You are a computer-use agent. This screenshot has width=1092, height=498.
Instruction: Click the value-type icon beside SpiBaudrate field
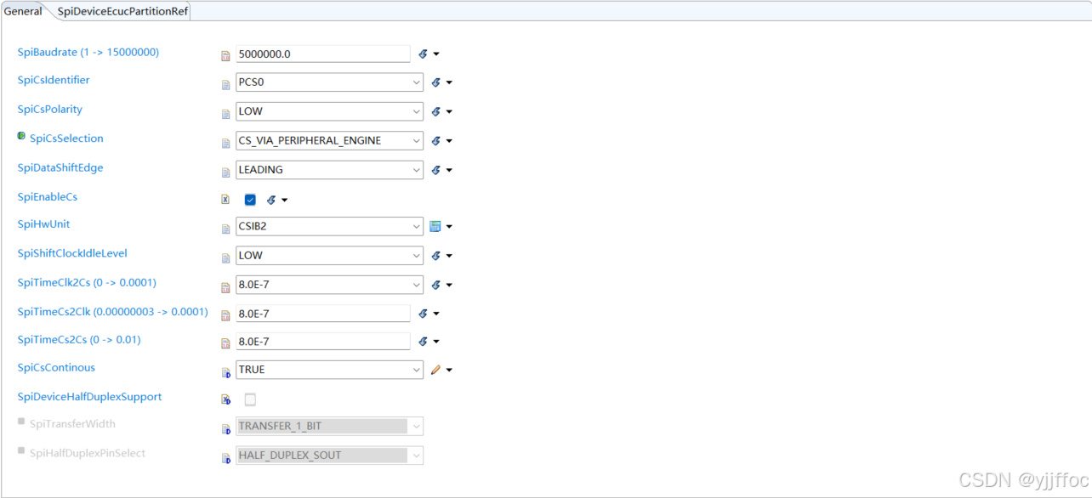[x=225, y=55]
